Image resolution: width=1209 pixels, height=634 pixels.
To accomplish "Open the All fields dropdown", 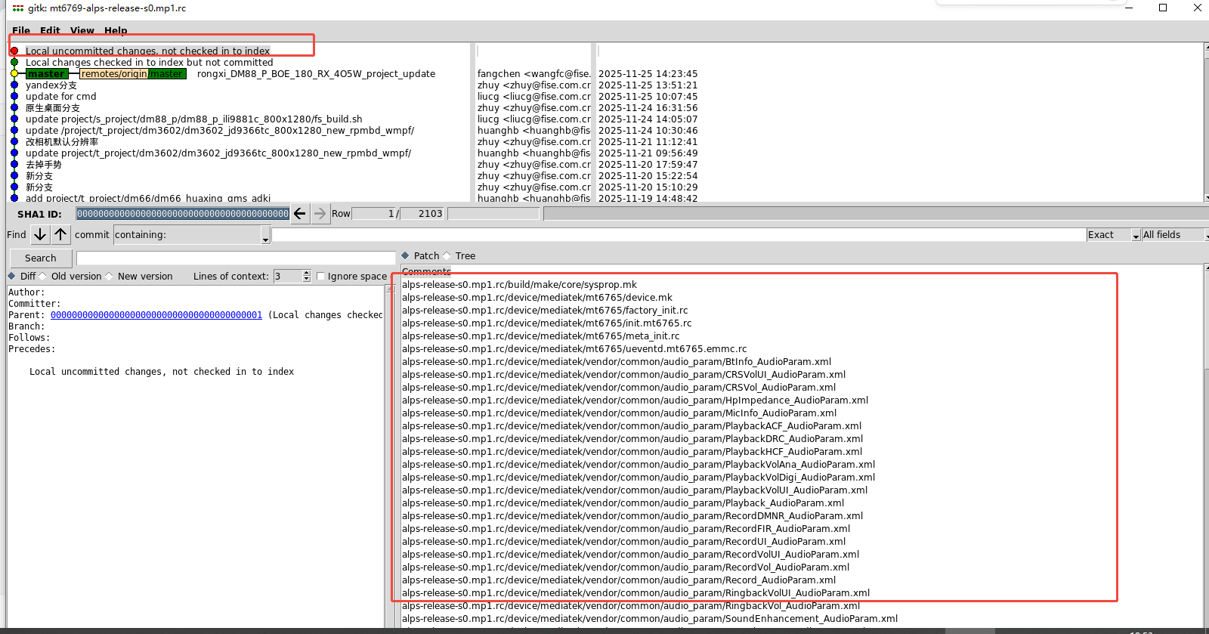I will 1174,235.
